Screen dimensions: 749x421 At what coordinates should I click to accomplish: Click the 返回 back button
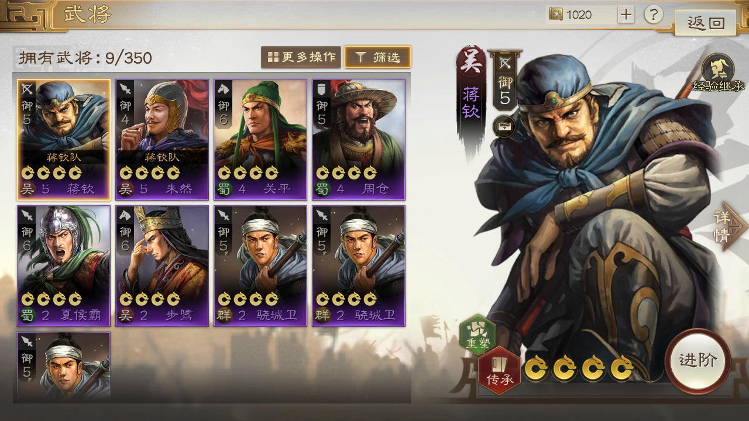coord(706,23)
